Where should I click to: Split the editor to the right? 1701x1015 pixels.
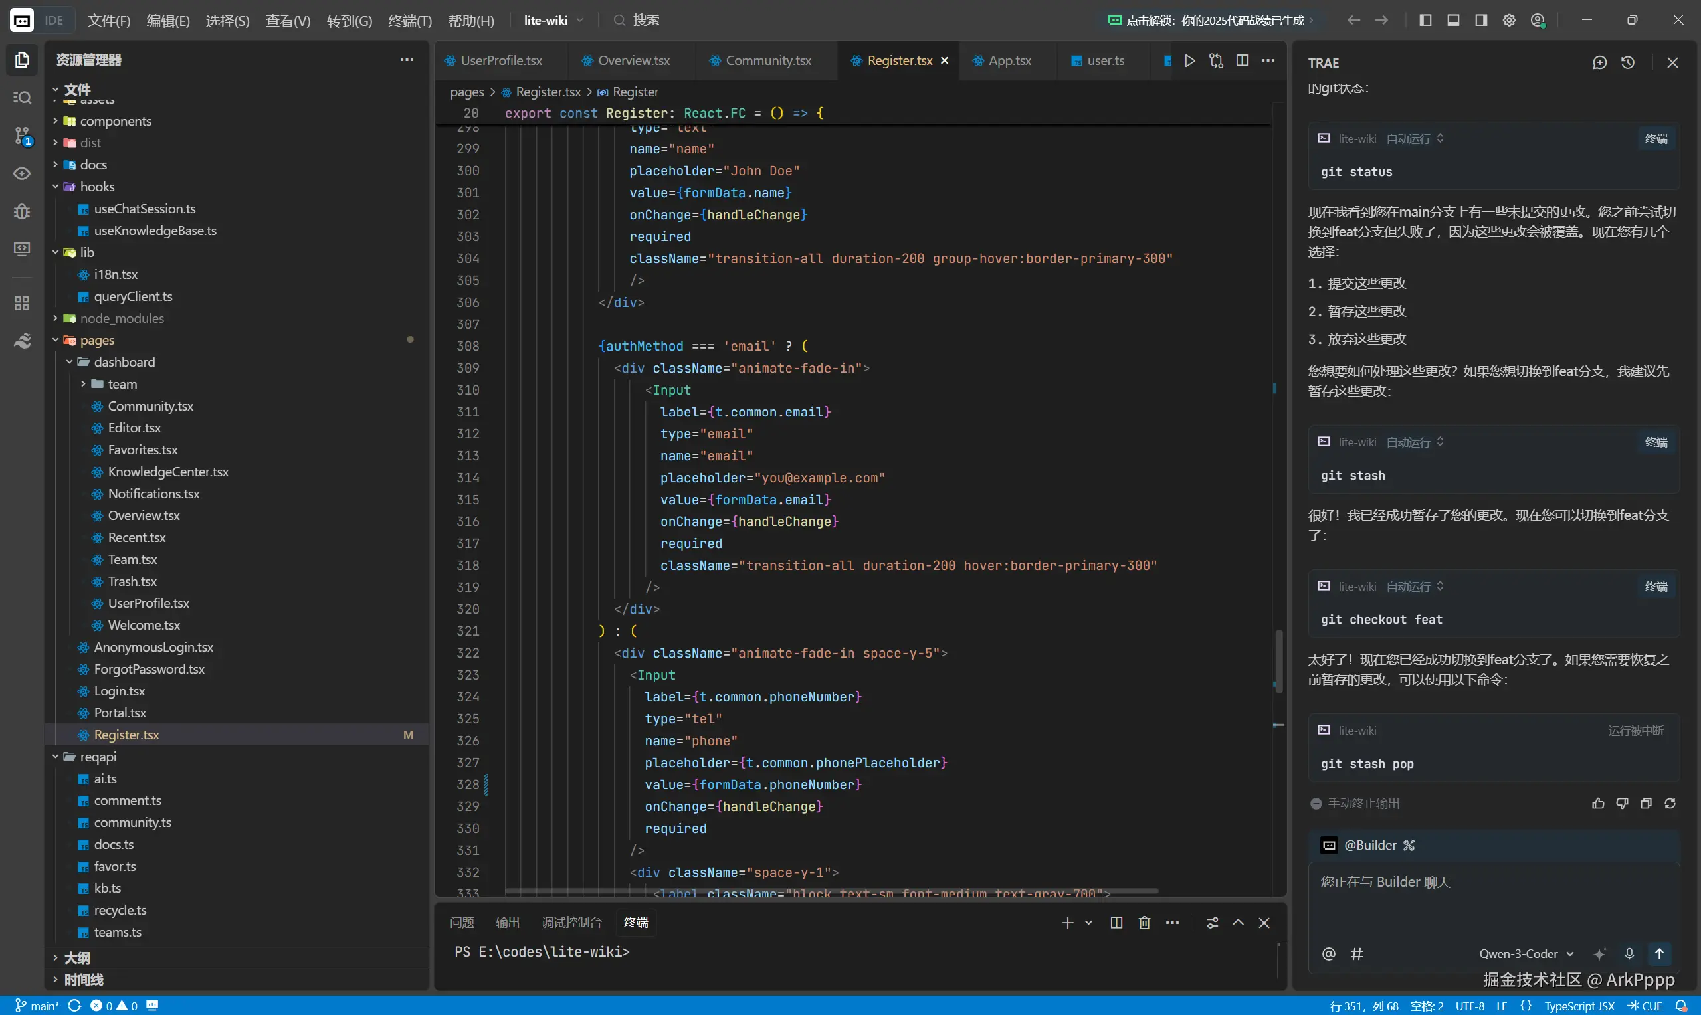tap(1242, 61)
